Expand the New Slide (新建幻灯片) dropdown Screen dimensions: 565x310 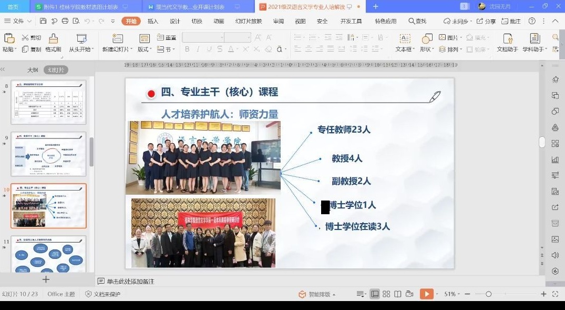[x=131, y=49]
